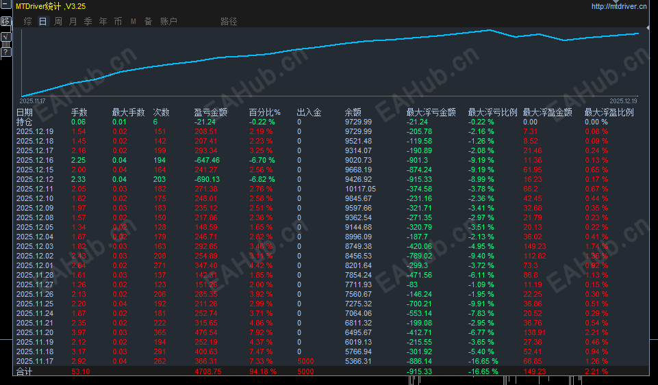Open the 年 yearly tab
The width and height of the screenshot is (658, 385).
(103, 21)
